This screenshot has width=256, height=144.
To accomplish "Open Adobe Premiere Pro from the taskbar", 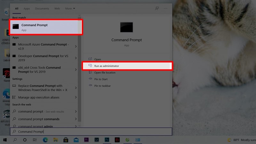I will (x=86, y=140).
